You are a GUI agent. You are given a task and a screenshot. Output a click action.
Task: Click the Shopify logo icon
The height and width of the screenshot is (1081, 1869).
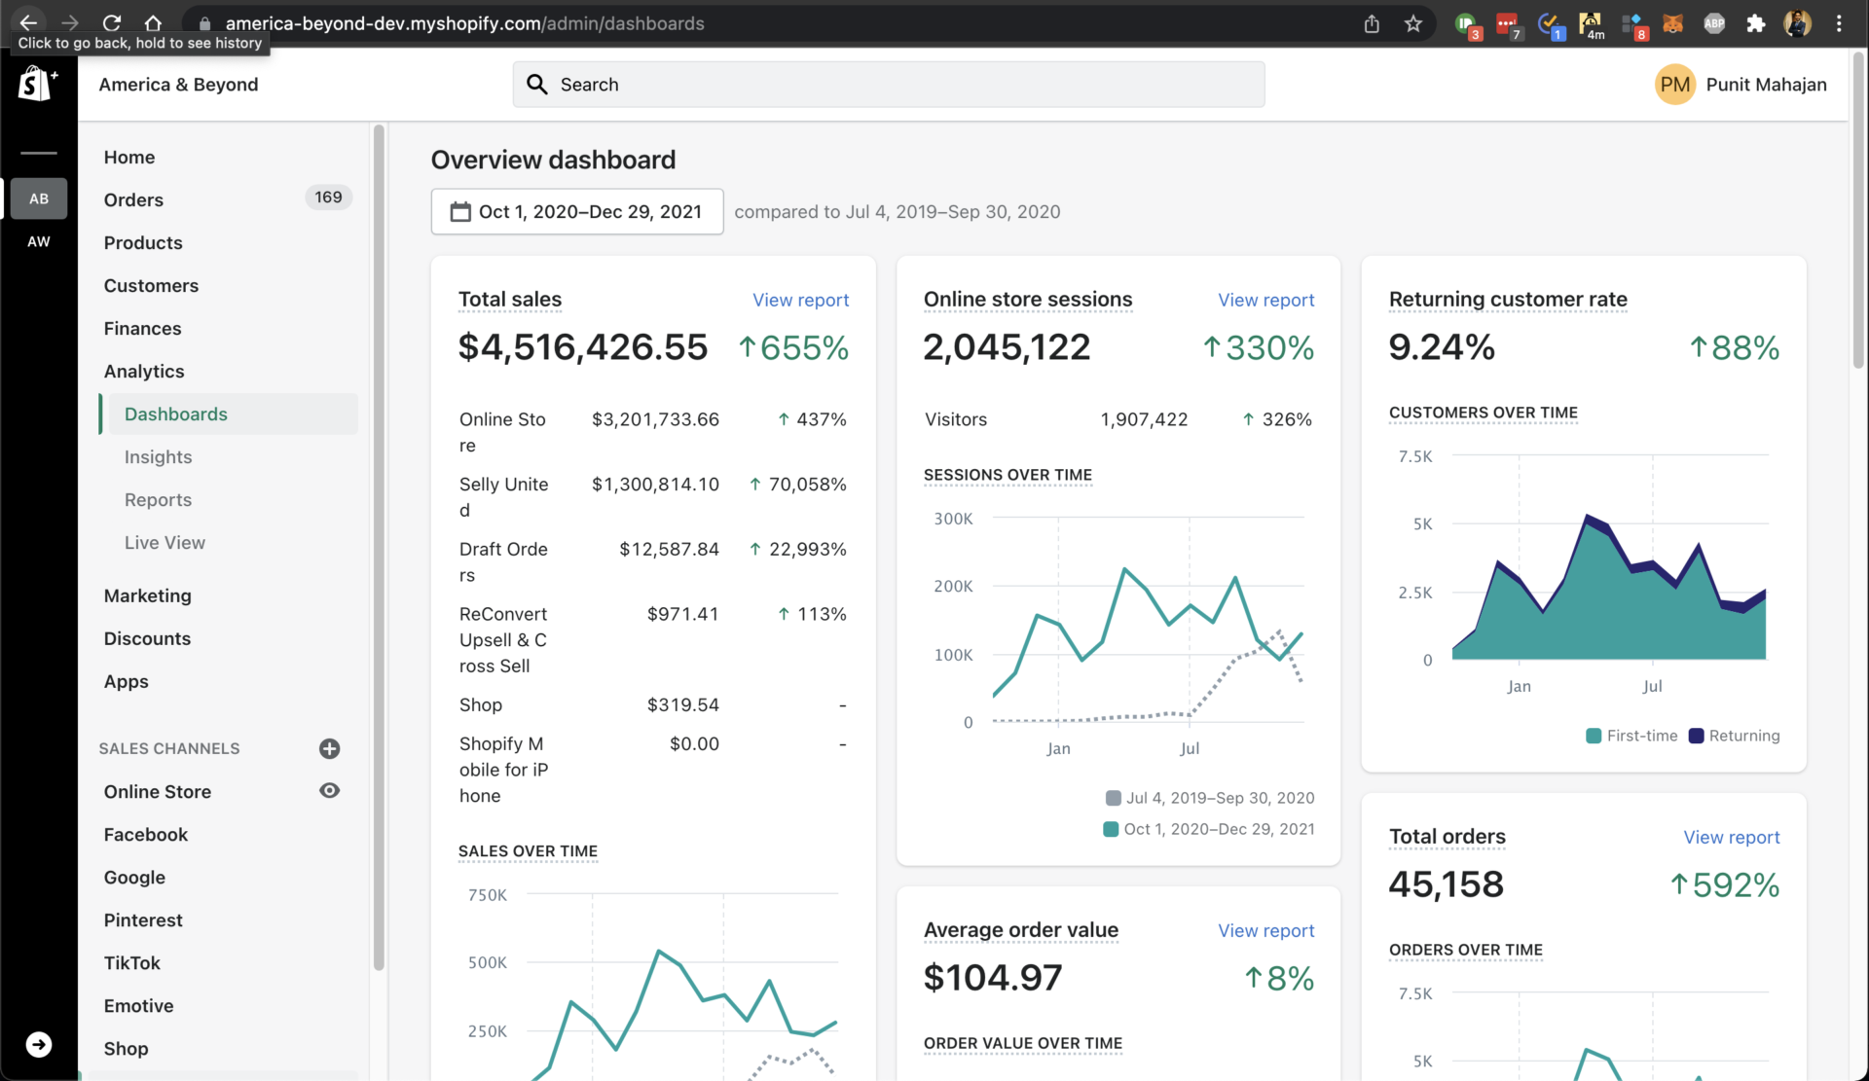coord(38,84)
